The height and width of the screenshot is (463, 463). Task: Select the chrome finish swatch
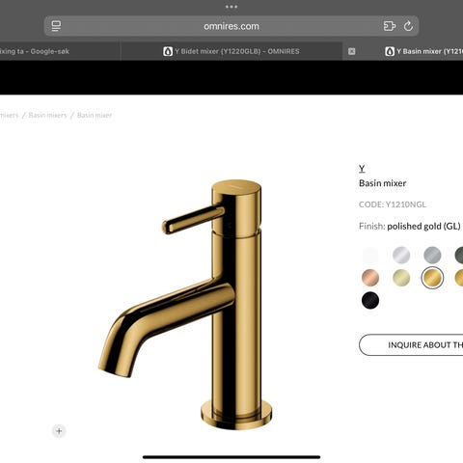coord(401,256)
